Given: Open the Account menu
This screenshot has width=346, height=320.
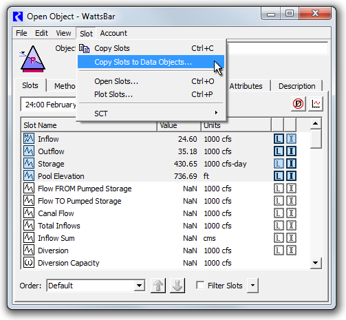Looking at the screenshot, I should tap(113, 33).
